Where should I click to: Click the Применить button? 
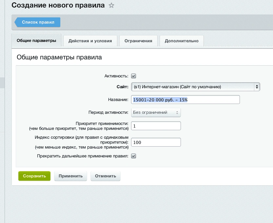point(70,176)
